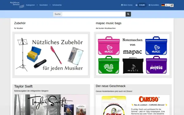Click the German flag icon

click(163, 5)
